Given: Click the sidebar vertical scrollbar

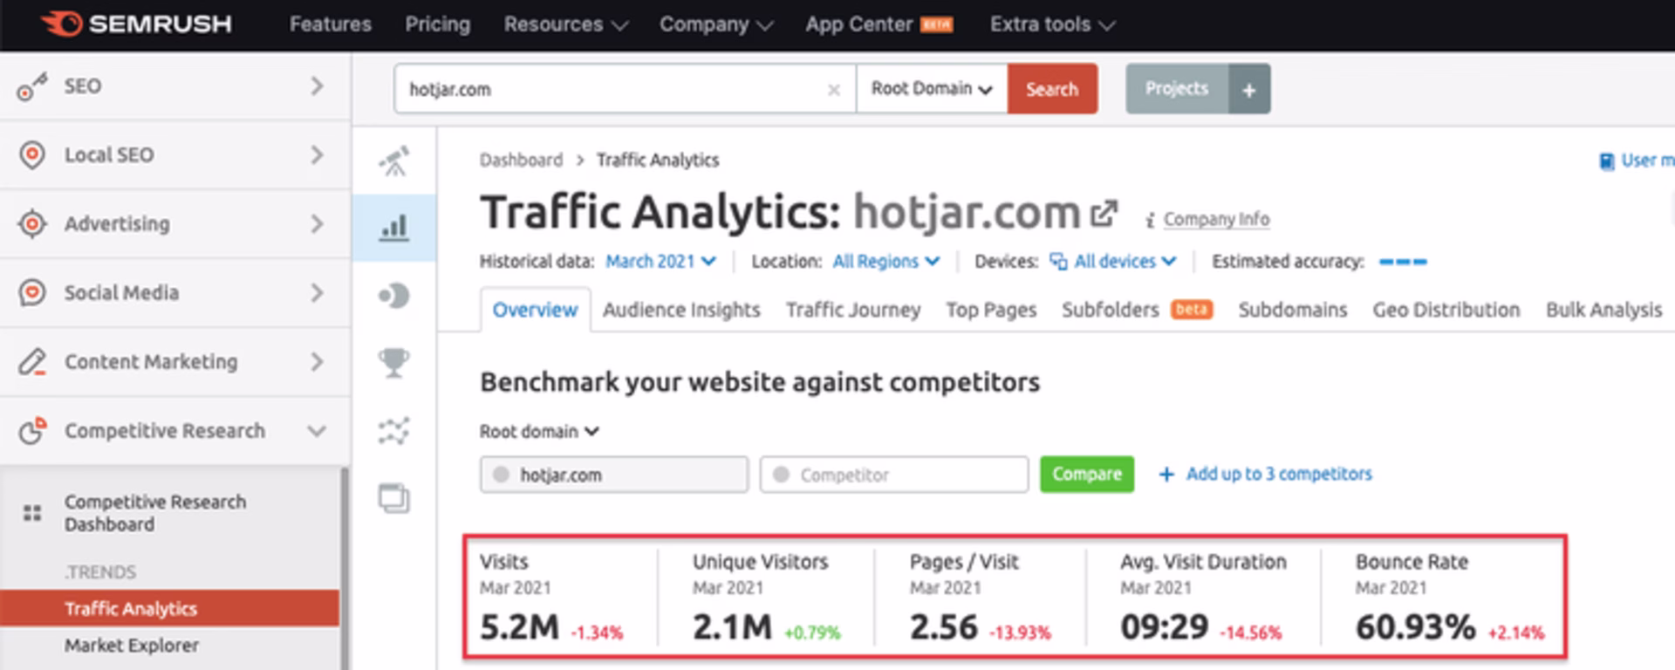Looking at the screenshot, I should (x=345, y=569).
